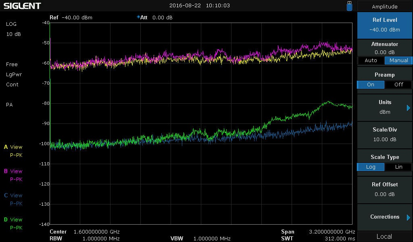Click the PA preamp status indicator
Screen dimensions: 413x242
point(9,105)
